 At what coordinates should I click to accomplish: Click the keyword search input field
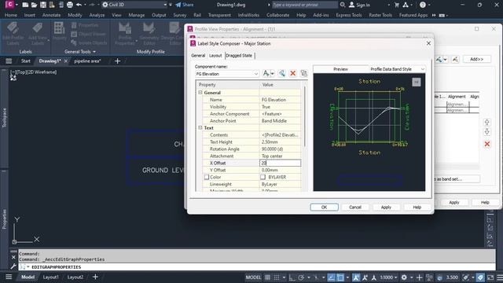[x=304, y=5]
